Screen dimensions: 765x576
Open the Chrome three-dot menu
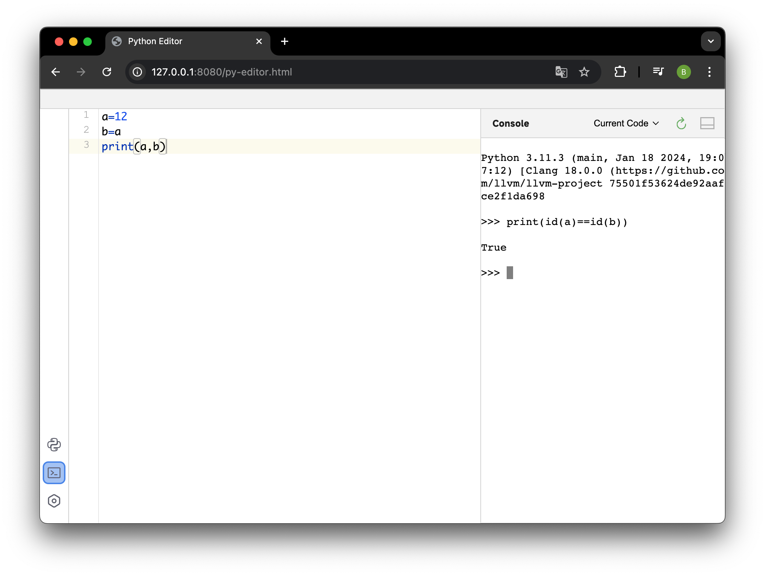click(x=709, y=72)
